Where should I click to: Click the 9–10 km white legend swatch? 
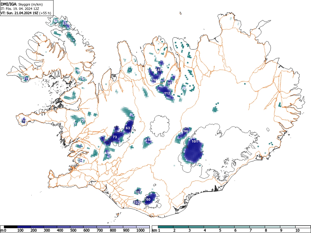click(x=288, y=227)
